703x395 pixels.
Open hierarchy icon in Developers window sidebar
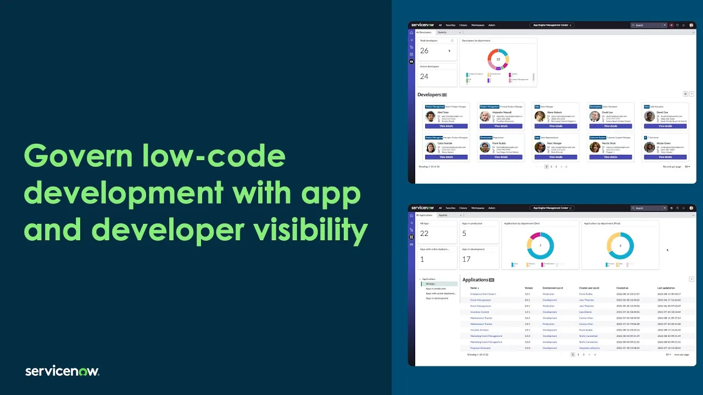[x=411, y=47]
